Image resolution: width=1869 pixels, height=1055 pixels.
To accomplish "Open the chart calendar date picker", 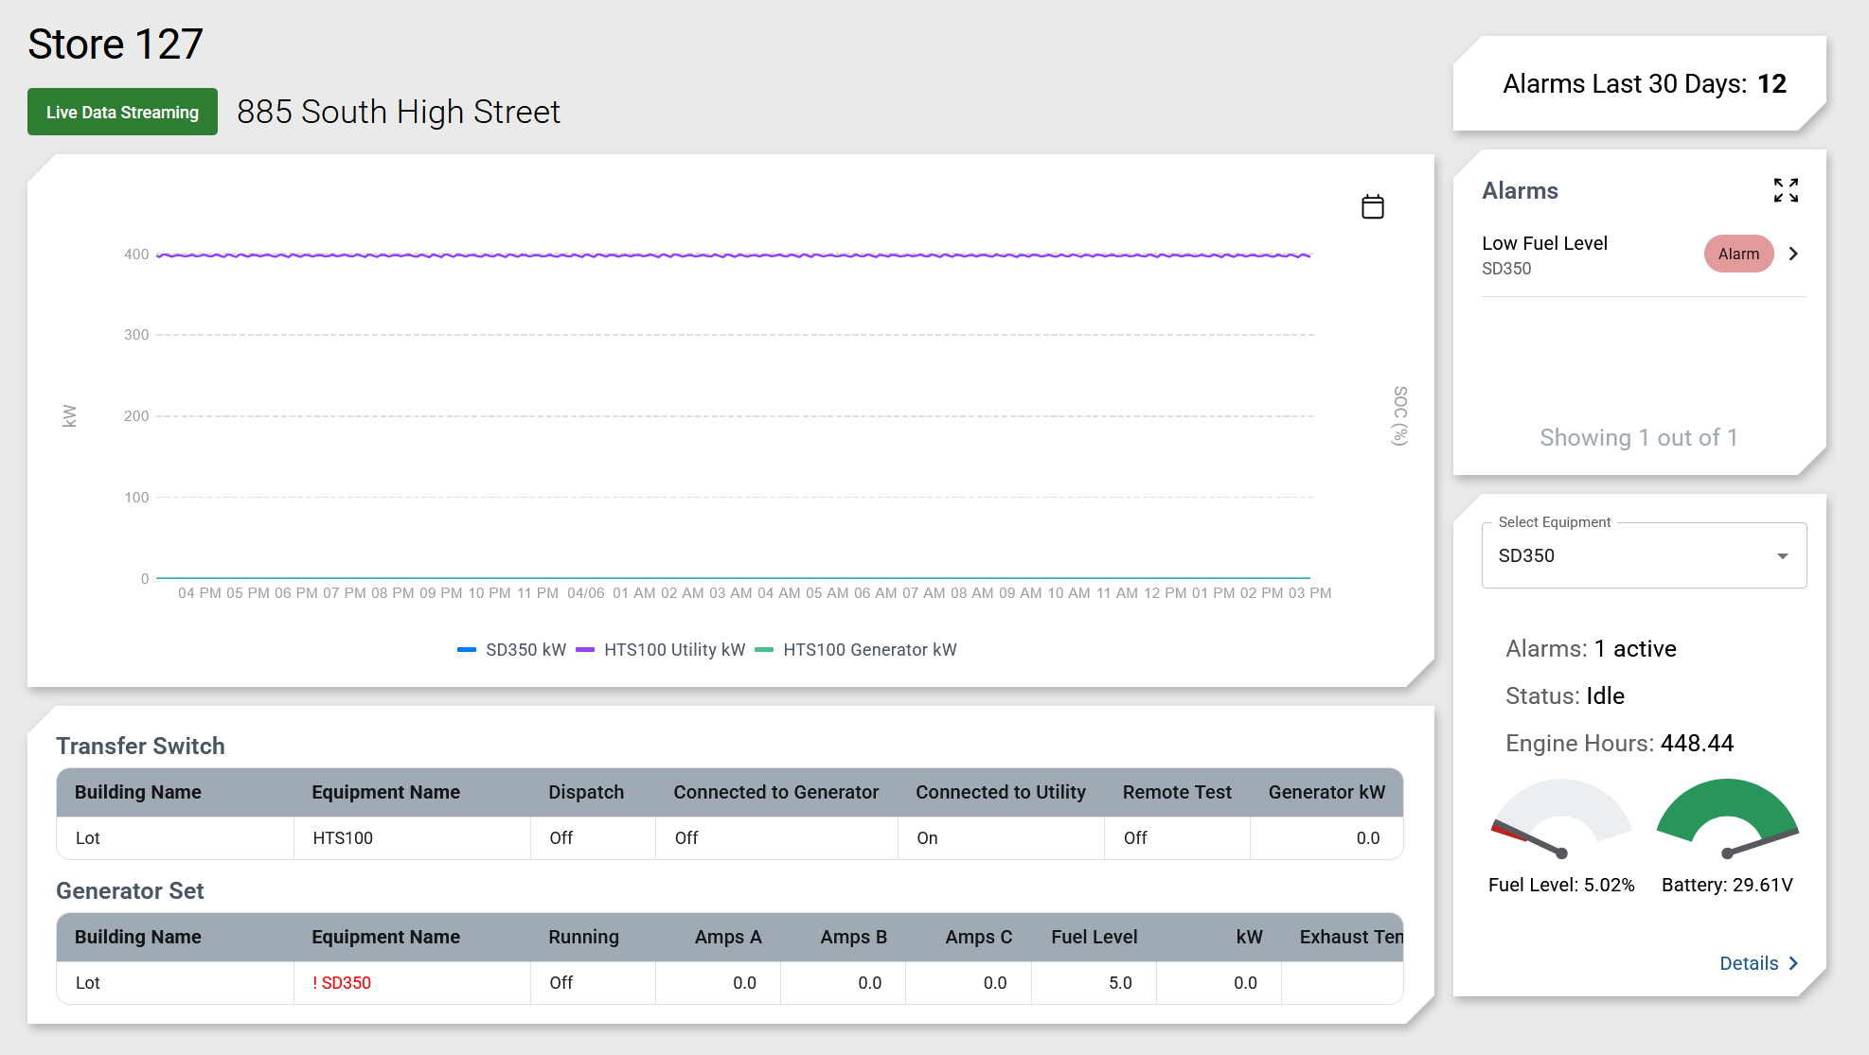I will tap(1372, 206).
